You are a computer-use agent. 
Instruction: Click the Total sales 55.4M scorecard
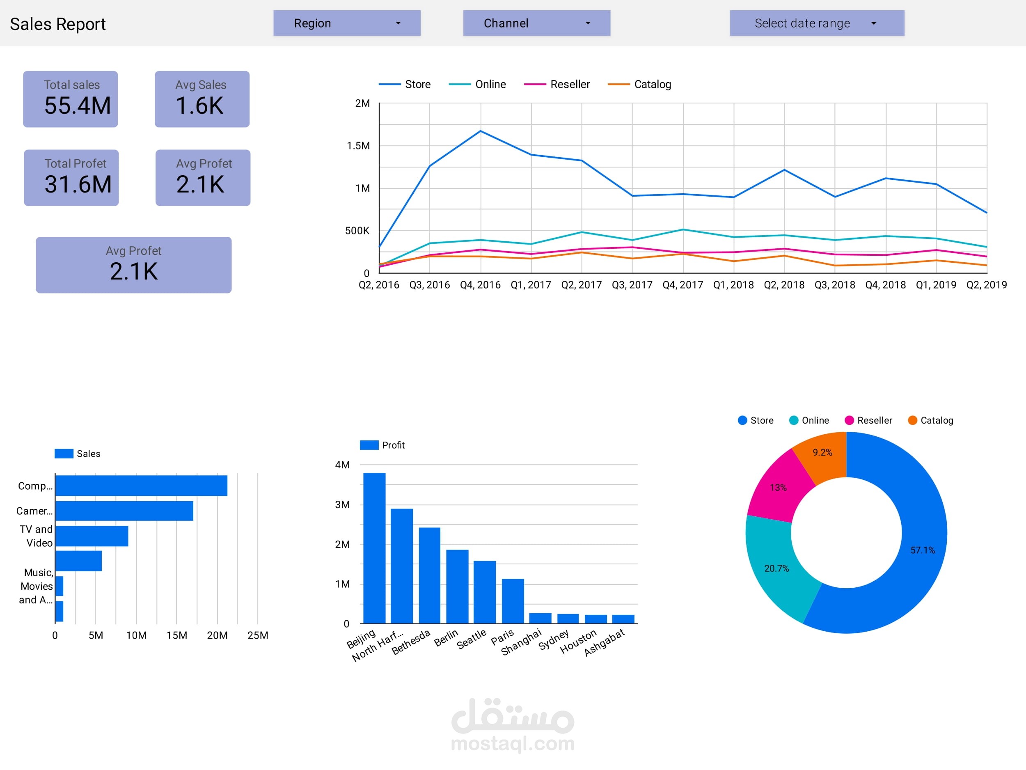[71, 99]
